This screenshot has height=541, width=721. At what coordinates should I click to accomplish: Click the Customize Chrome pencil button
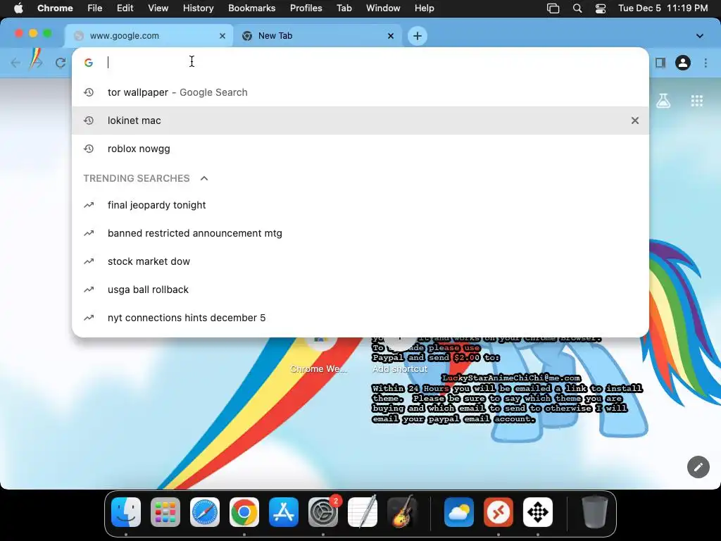coord(698,468)
